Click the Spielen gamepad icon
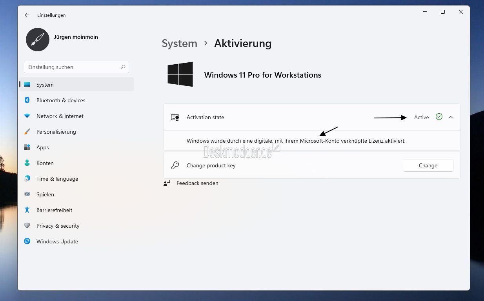 27,194
